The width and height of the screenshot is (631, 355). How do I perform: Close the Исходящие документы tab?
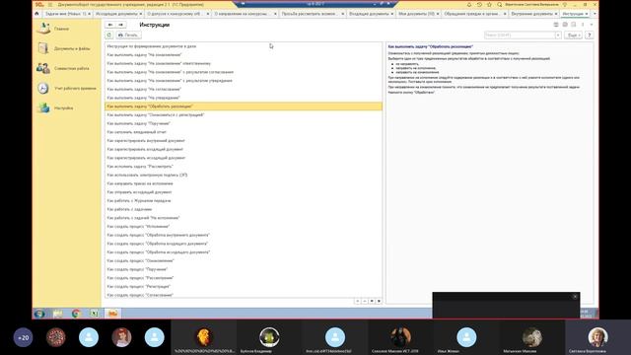click(140, 14)
